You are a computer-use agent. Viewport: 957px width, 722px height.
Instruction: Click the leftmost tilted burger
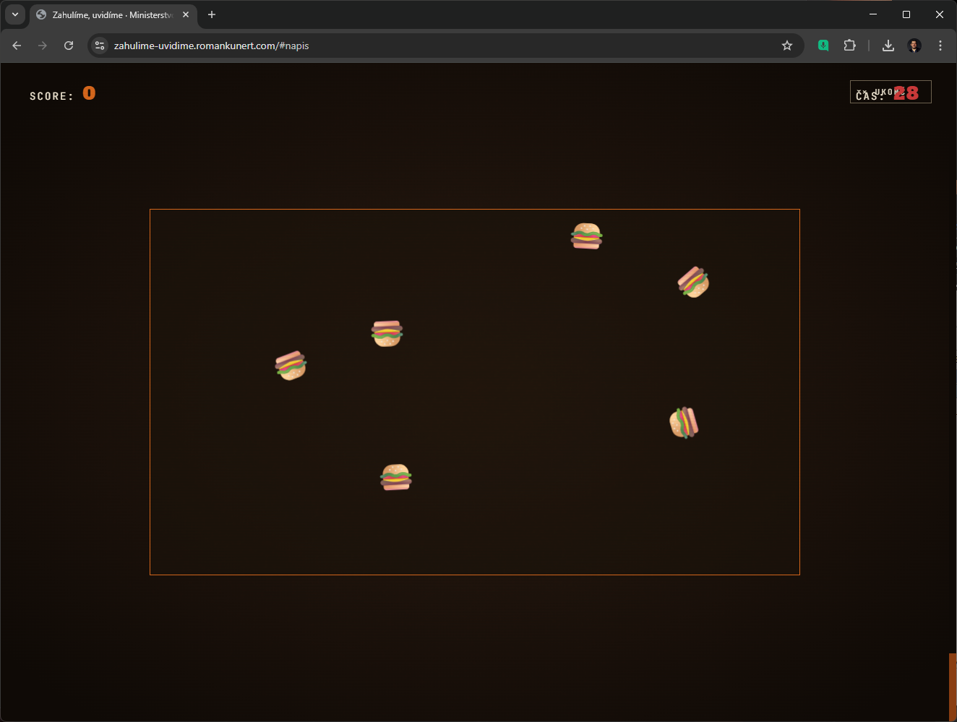click(291, 366)
